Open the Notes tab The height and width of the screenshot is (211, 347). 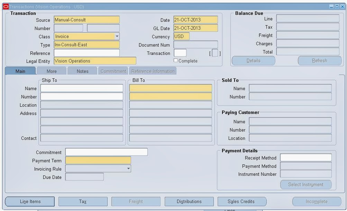tap(82, 71)
